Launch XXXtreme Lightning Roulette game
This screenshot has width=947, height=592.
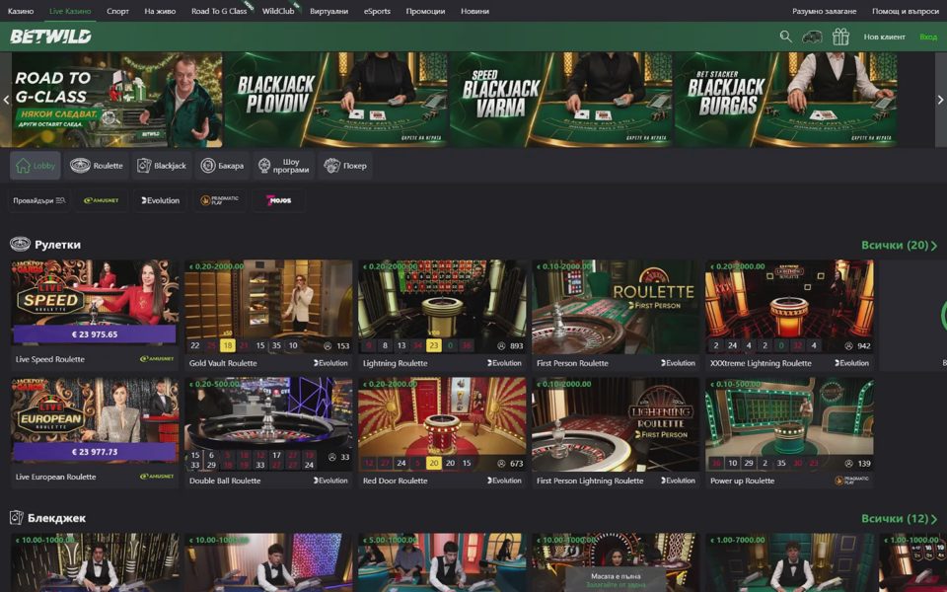(789, 316)
